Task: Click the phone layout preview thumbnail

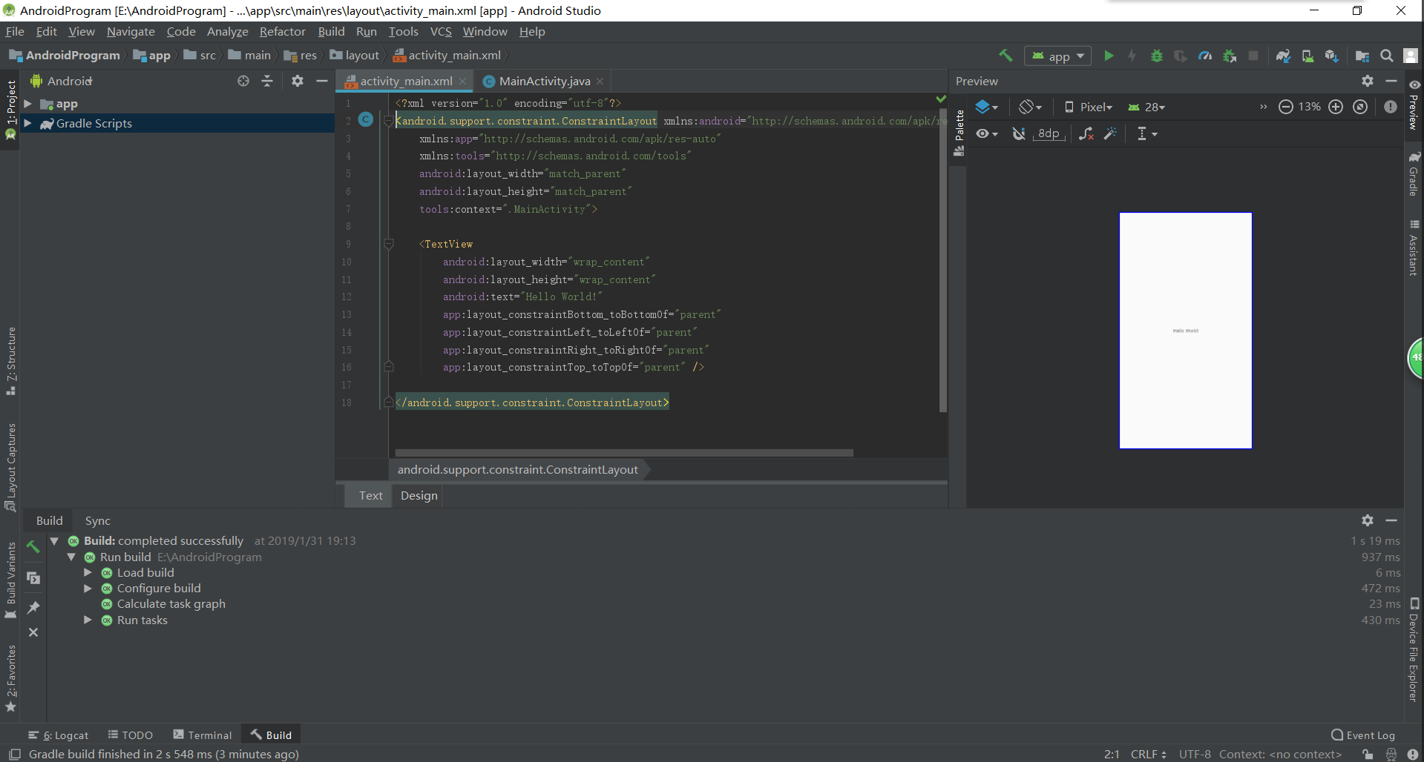Action: click(x=1185, y=331)
